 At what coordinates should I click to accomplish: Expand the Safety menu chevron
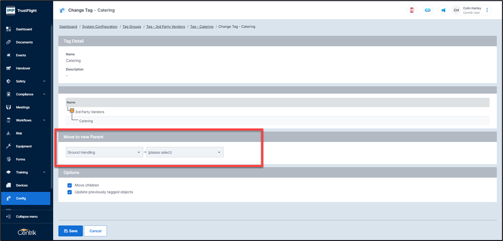[44, 81]
